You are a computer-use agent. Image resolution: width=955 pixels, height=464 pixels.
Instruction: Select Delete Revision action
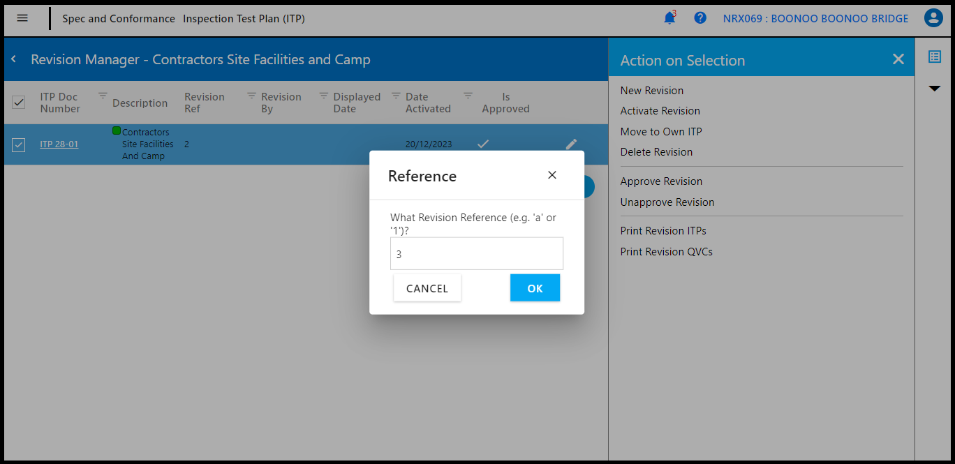pyautogui.click(x=657, y=152)
